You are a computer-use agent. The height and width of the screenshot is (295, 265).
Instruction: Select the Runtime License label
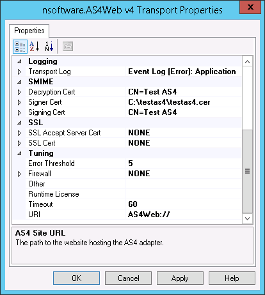click(x=54, y=194)
